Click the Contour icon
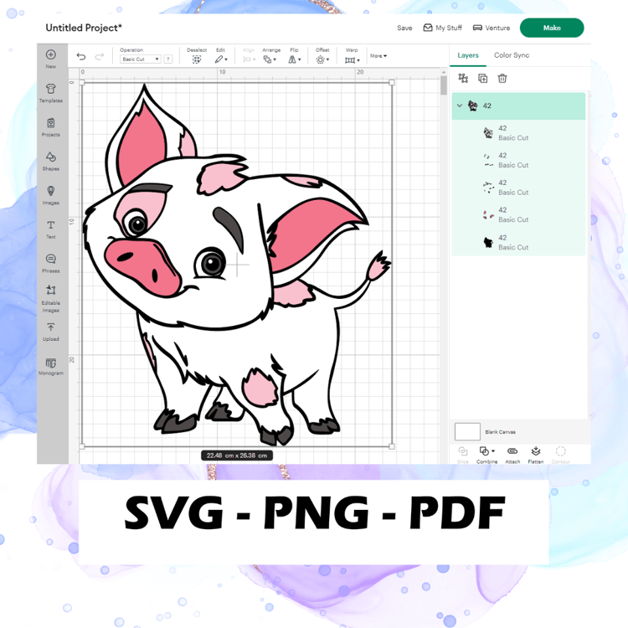 561,451
